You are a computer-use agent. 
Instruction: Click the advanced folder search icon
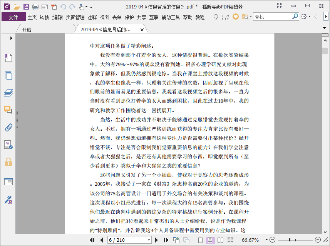pyautogui.click(x=245, y=17)
